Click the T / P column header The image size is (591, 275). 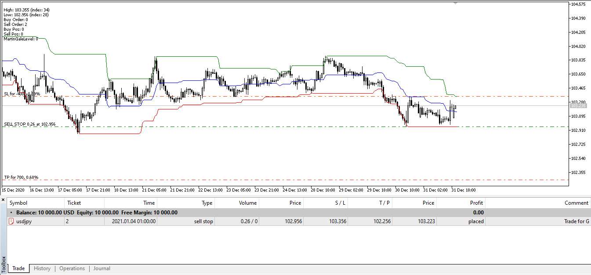(384, 203)
